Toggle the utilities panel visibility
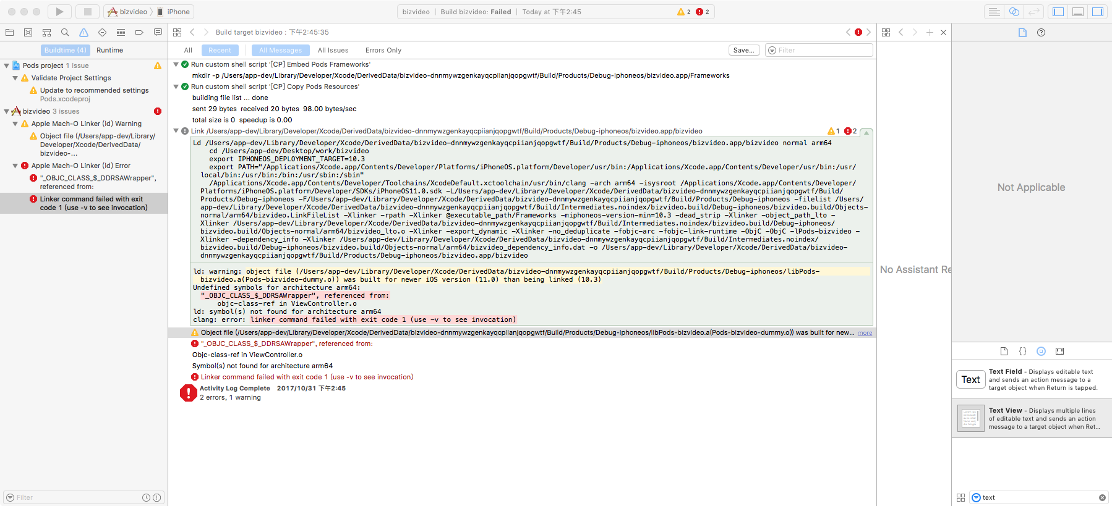This screenshot has width=1112, height=506. [x=1098, y=12]
